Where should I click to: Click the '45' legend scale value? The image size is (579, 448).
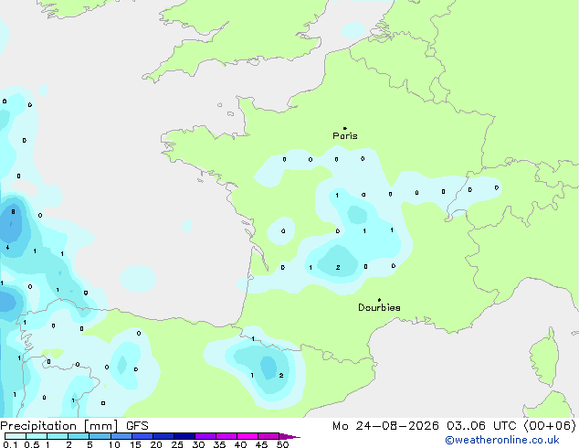coord(261,444)
